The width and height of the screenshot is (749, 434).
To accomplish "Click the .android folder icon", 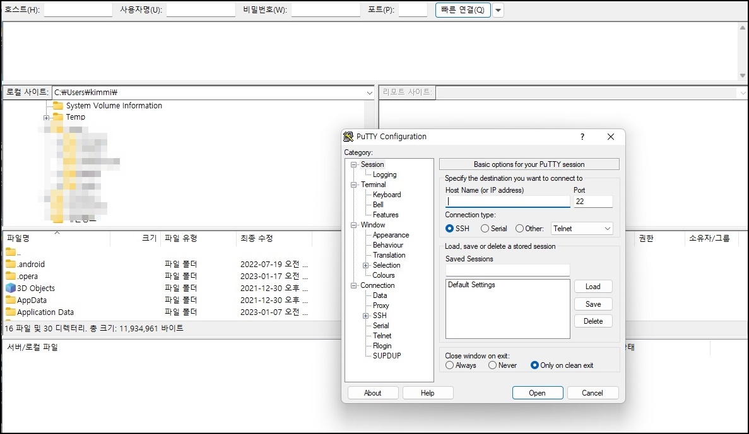I will (x=11, y=264).
